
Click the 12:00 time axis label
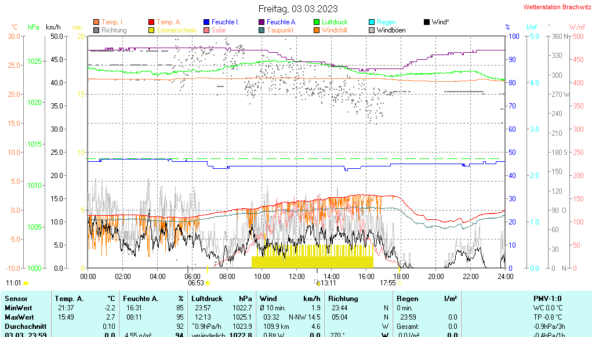tap(297, 276)
